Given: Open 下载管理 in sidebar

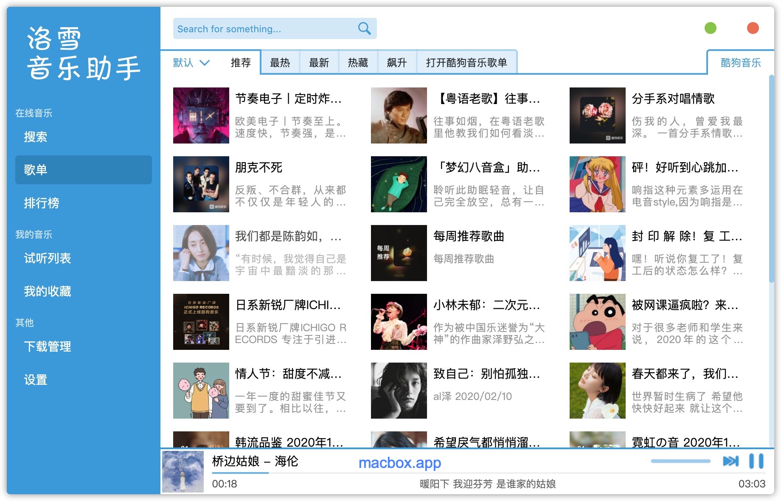Looking at the screenshot, I should click(x=83, y=346).
